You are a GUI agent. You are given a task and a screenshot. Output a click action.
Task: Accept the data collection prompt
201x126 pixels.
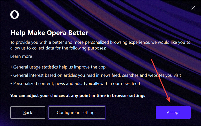(x=173, y=112)
